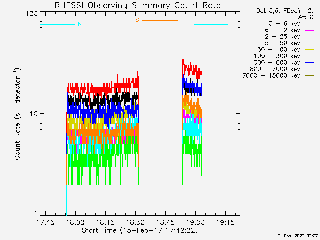Select the "100 - 300 keV" legend label

tap(277, 56)
